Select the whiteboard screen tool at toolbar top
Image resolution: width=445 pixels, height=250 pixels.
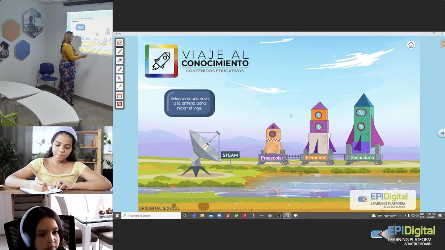[x=120, y=43]
